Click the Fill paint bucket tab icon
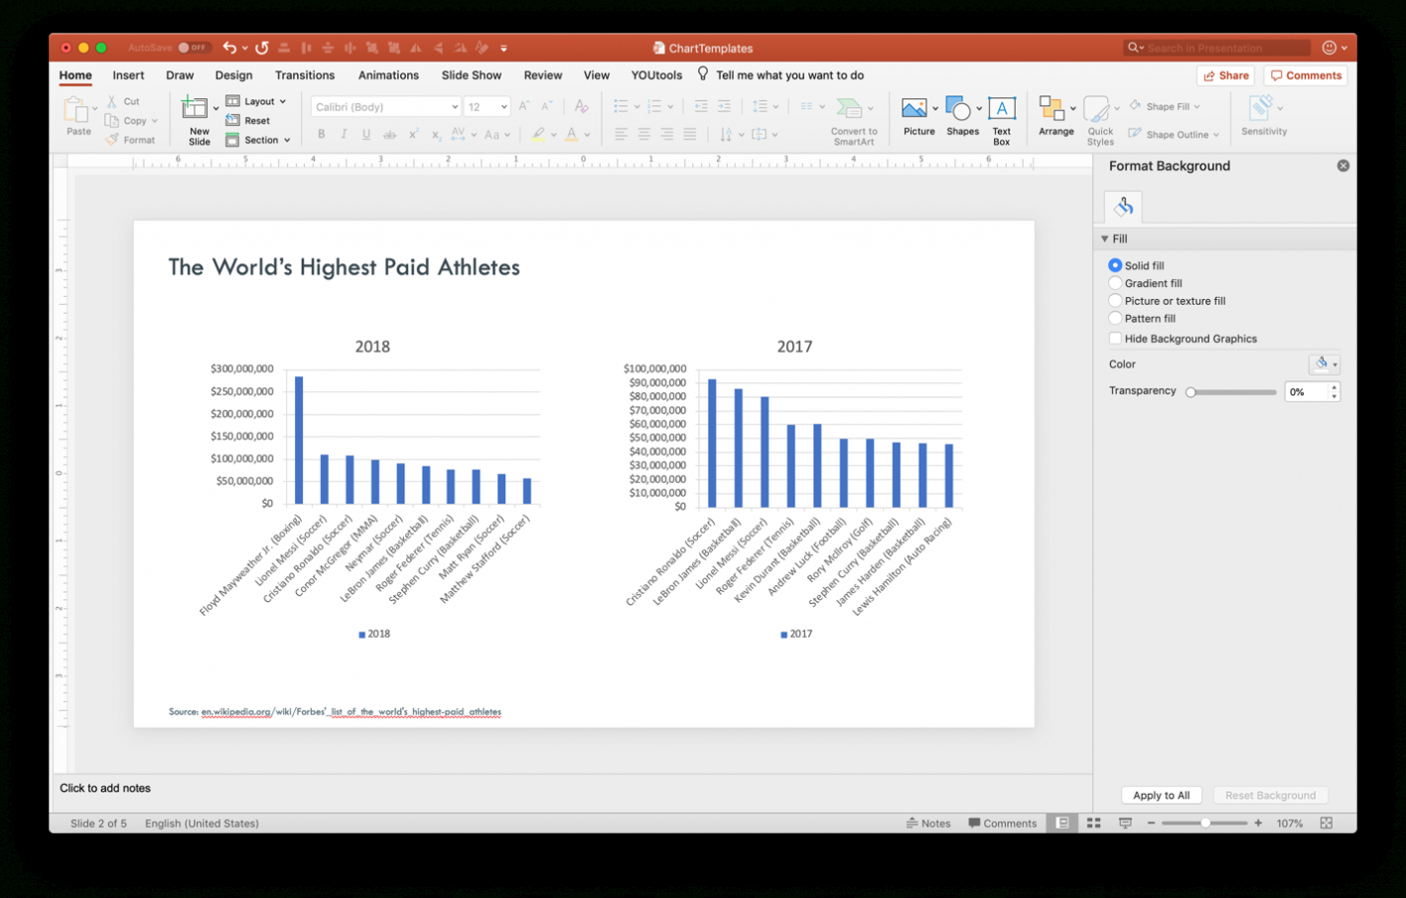This screenshot has height=898, width=1406. click(1123, 207)
